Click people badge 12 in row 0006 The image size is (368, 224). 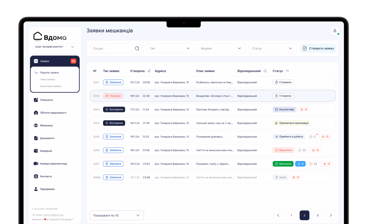(315, 150)
